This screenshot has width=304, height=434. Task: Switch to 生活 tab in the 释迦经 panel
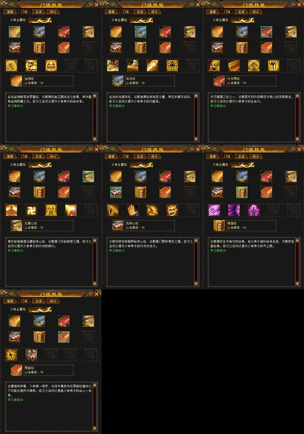tap(242, 157)
